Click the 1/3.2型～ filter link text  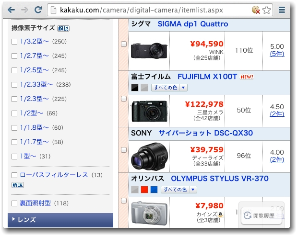35,41
